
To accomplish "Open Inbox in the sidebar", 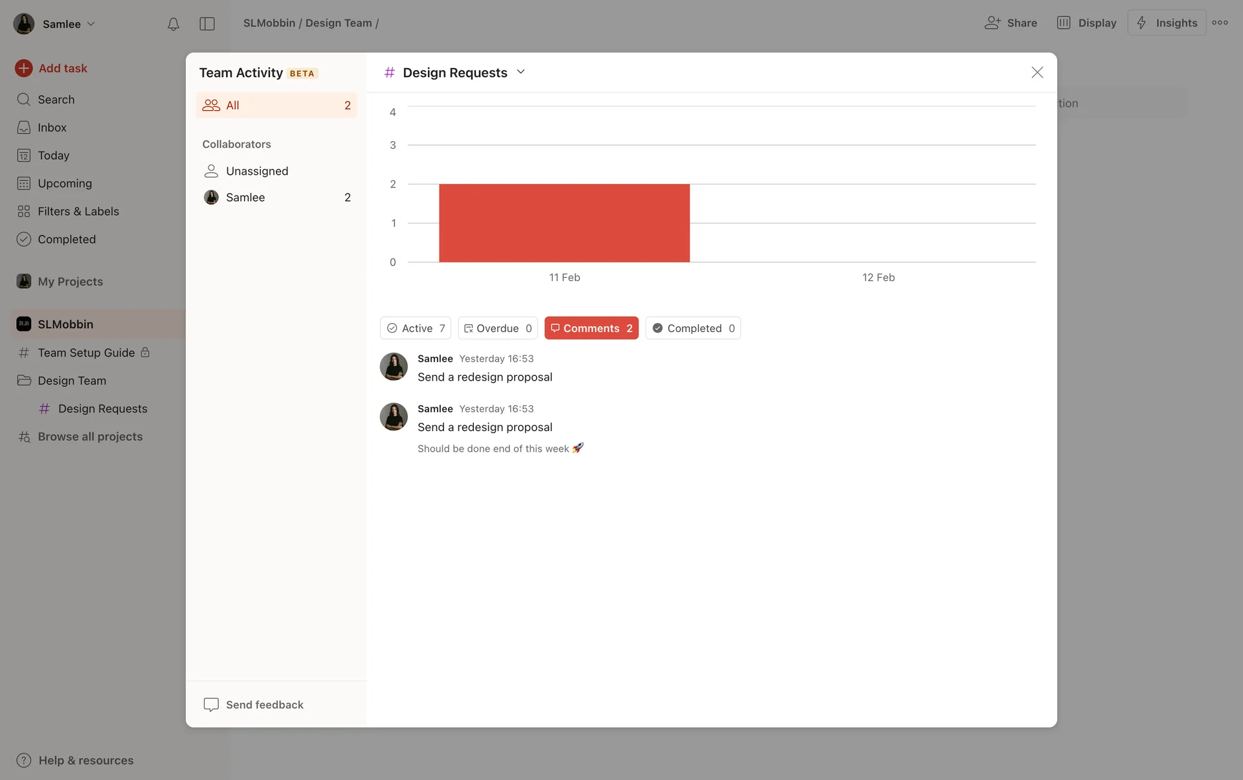I will [x=52, y=128].
